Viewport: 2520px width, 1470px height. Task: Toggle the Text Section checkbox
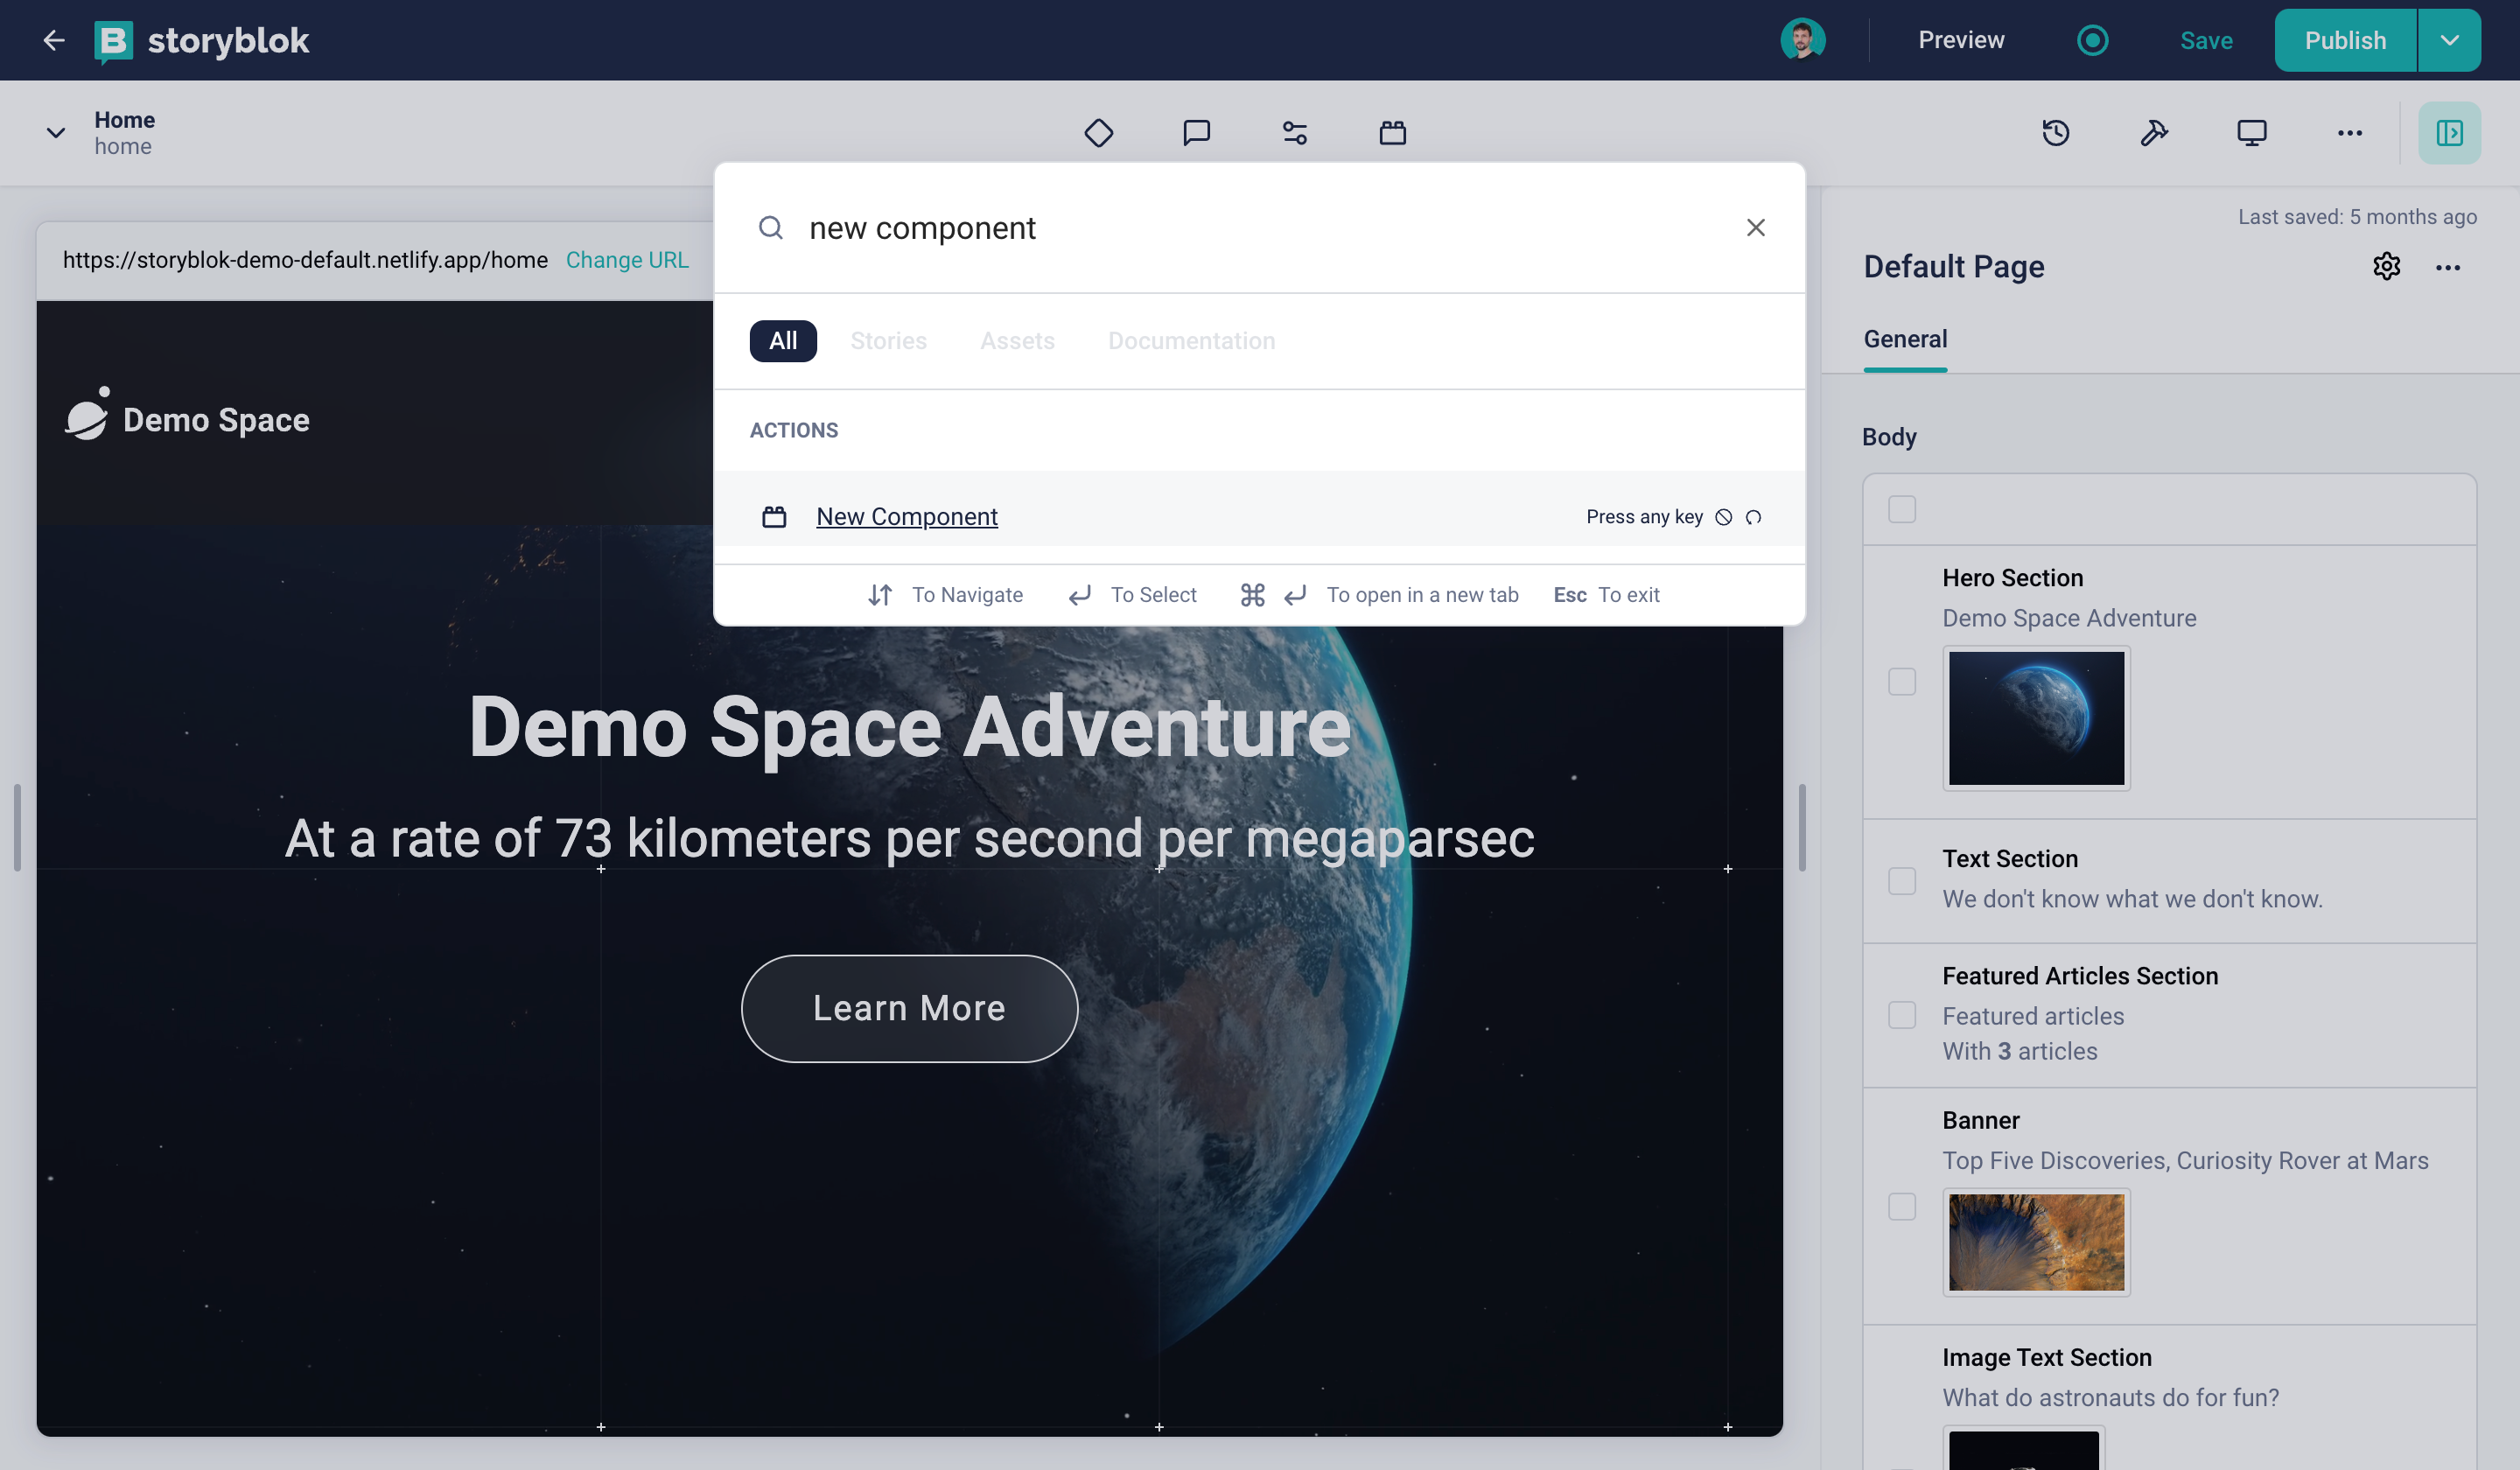[x=1902, y=880]
